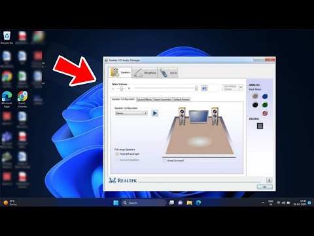The width and height of the screenshot is (314, 236).
Task: Open the information 'i' button
Action: pyautogui.click(x=269, y=180)
